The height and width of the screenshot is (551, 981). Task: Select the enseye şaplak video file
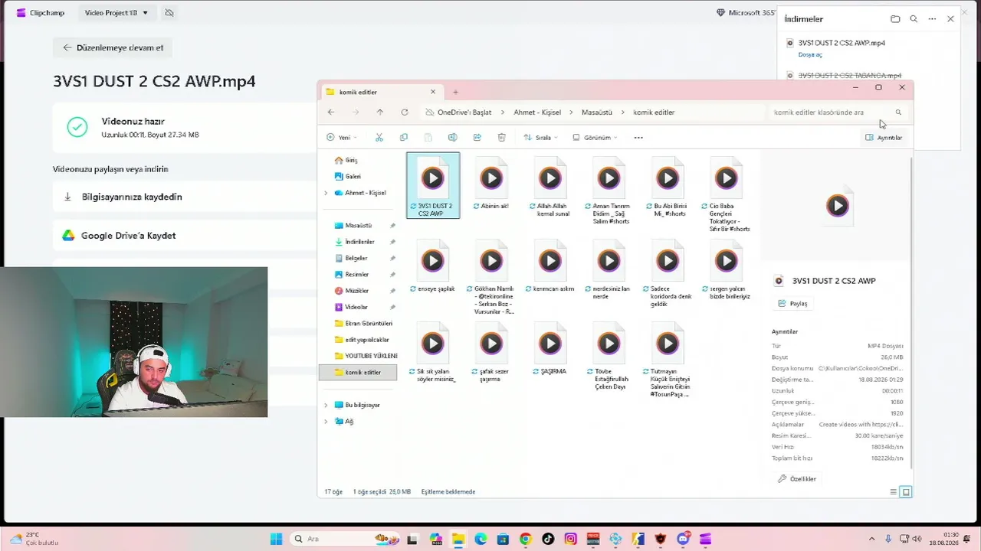(x=433, y=266)
